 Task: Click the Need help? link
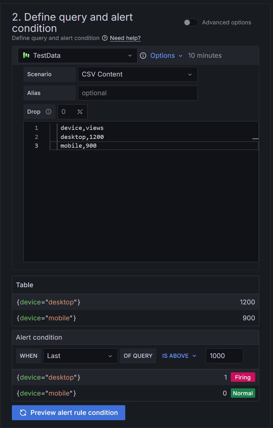click(x=125, y=38)
